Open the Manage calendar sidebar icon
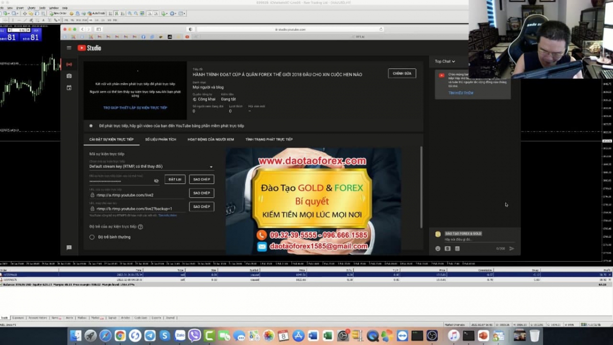This screenshot has width=613, height=345. pos(69,88)
